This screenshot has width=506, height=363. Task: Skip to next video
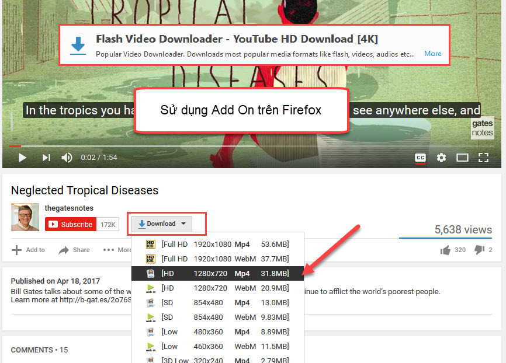(47, 158)
